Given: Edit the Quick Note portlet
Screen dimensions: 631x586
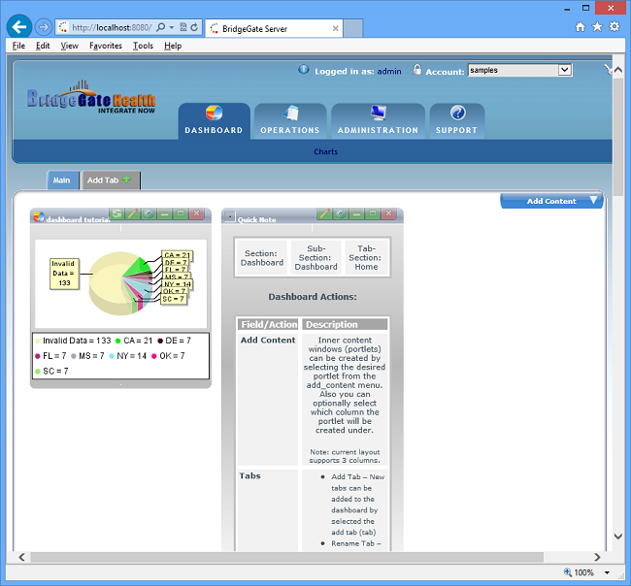Looking at the screenshot, I should tap(324, 214).
